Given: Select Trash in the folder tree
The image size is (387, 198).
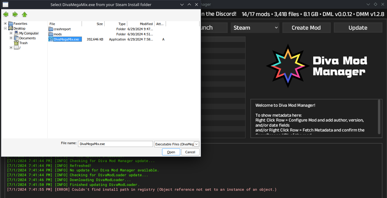Looking at the screenshot, I should [x=23, y=43].
